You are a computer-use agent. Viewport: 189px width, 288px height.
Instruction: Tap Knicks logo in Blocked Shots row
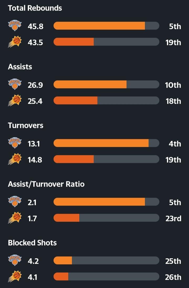click(15, 261)
